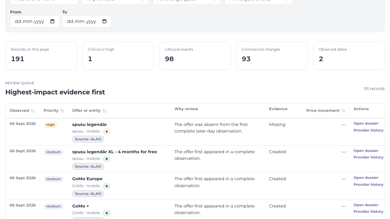
Task: Click the 'Missing' evidence value
Action: pos(277,125)
